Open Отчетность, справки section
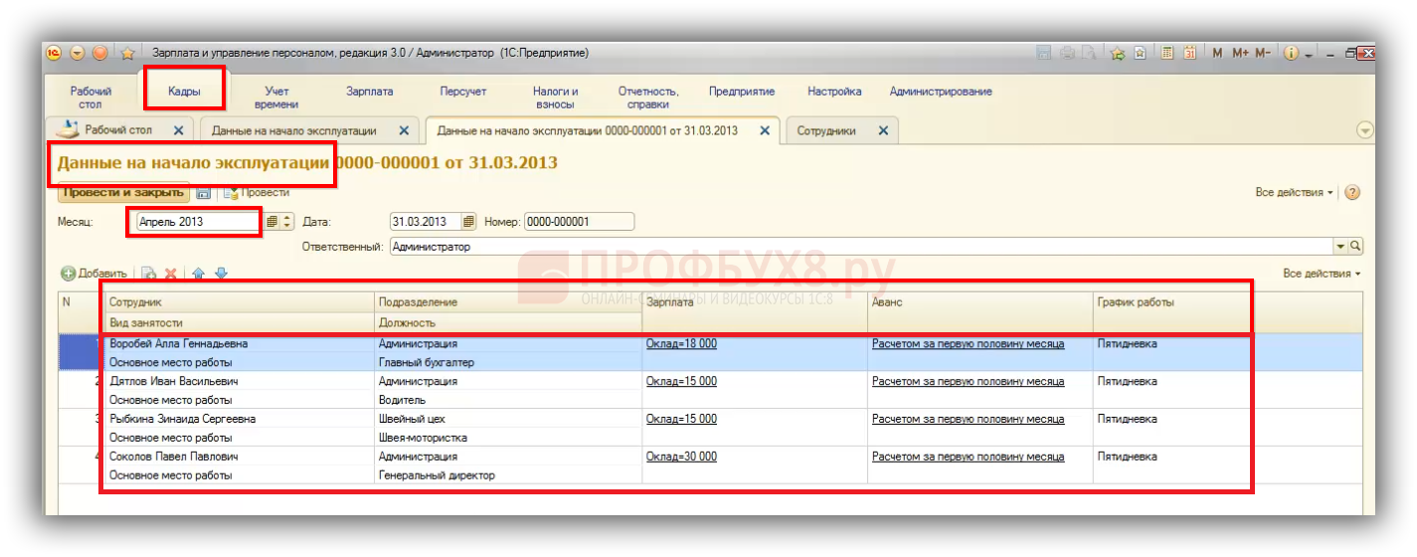Screen dimensions: 1417x557 (x=648, y=97)
